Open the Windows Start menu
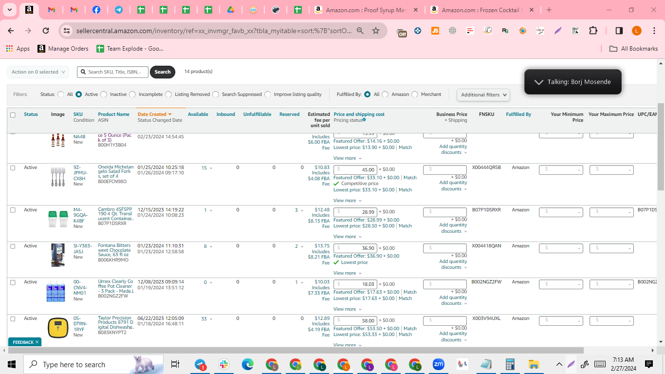Viewport: 665px width, 374px height. click(12, 364)
